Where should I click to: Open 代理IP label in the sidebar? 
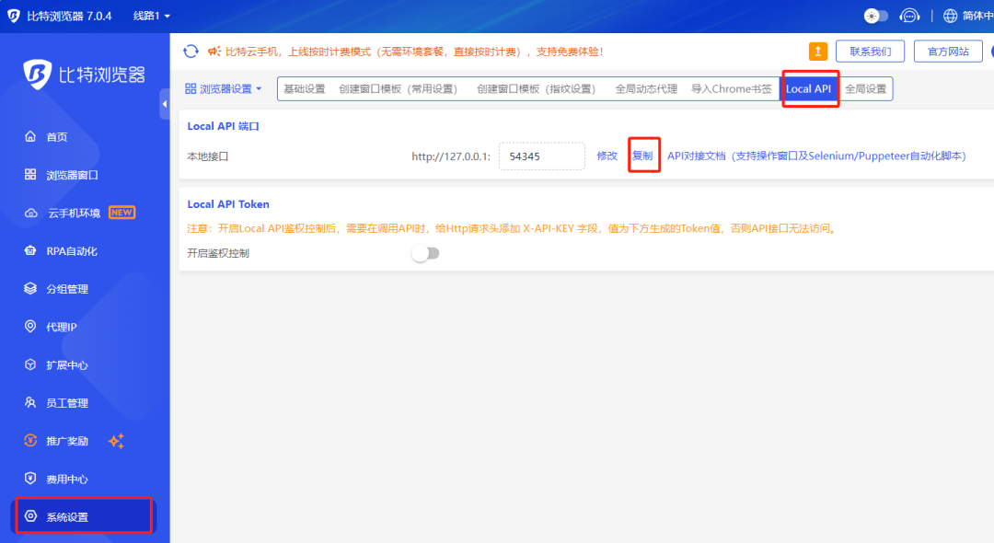tap(62, 327)
